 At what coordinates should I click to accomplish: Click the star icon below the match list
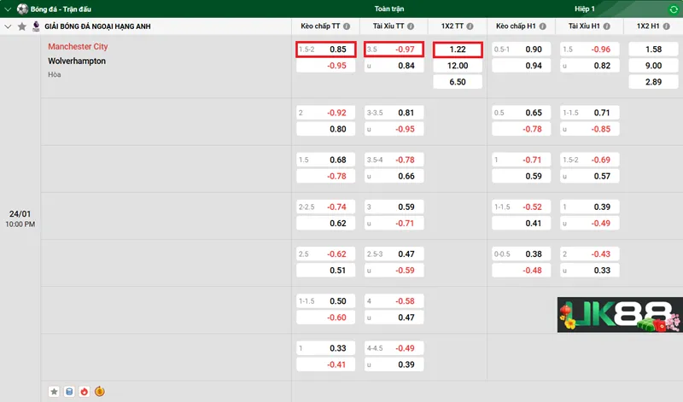pos(55,392)
